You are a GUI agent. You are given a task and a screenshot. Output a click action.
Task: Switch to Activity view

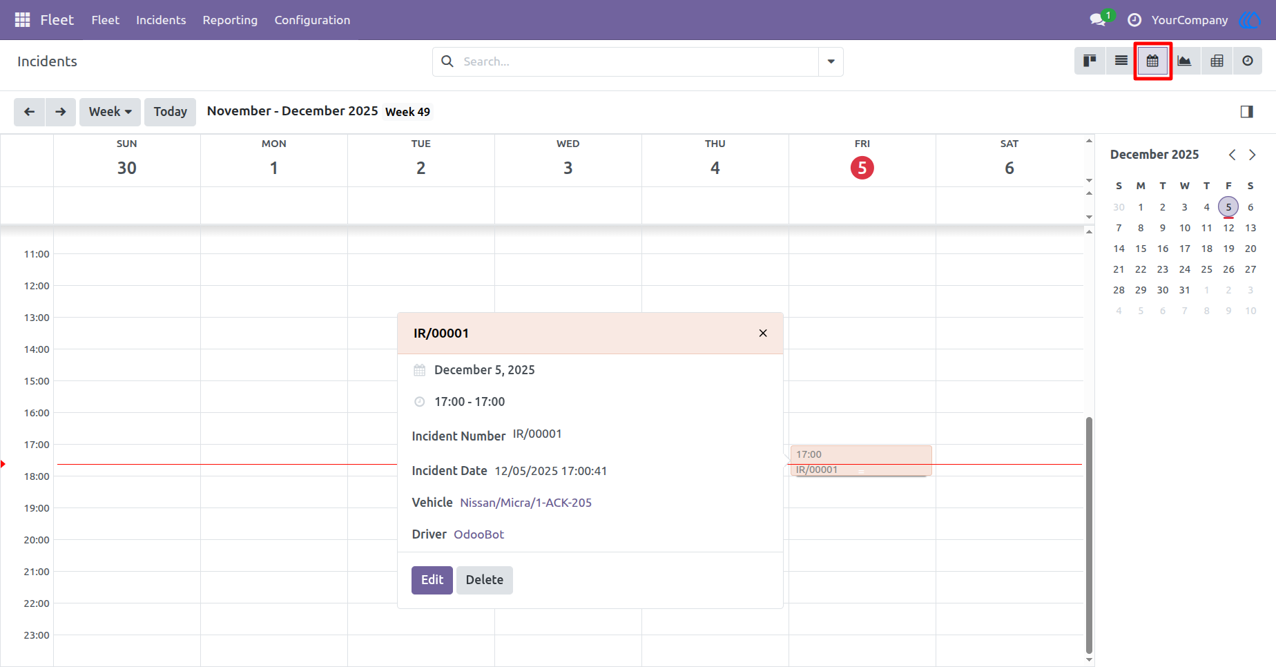pyautogui.click(x=1248, y=61)
